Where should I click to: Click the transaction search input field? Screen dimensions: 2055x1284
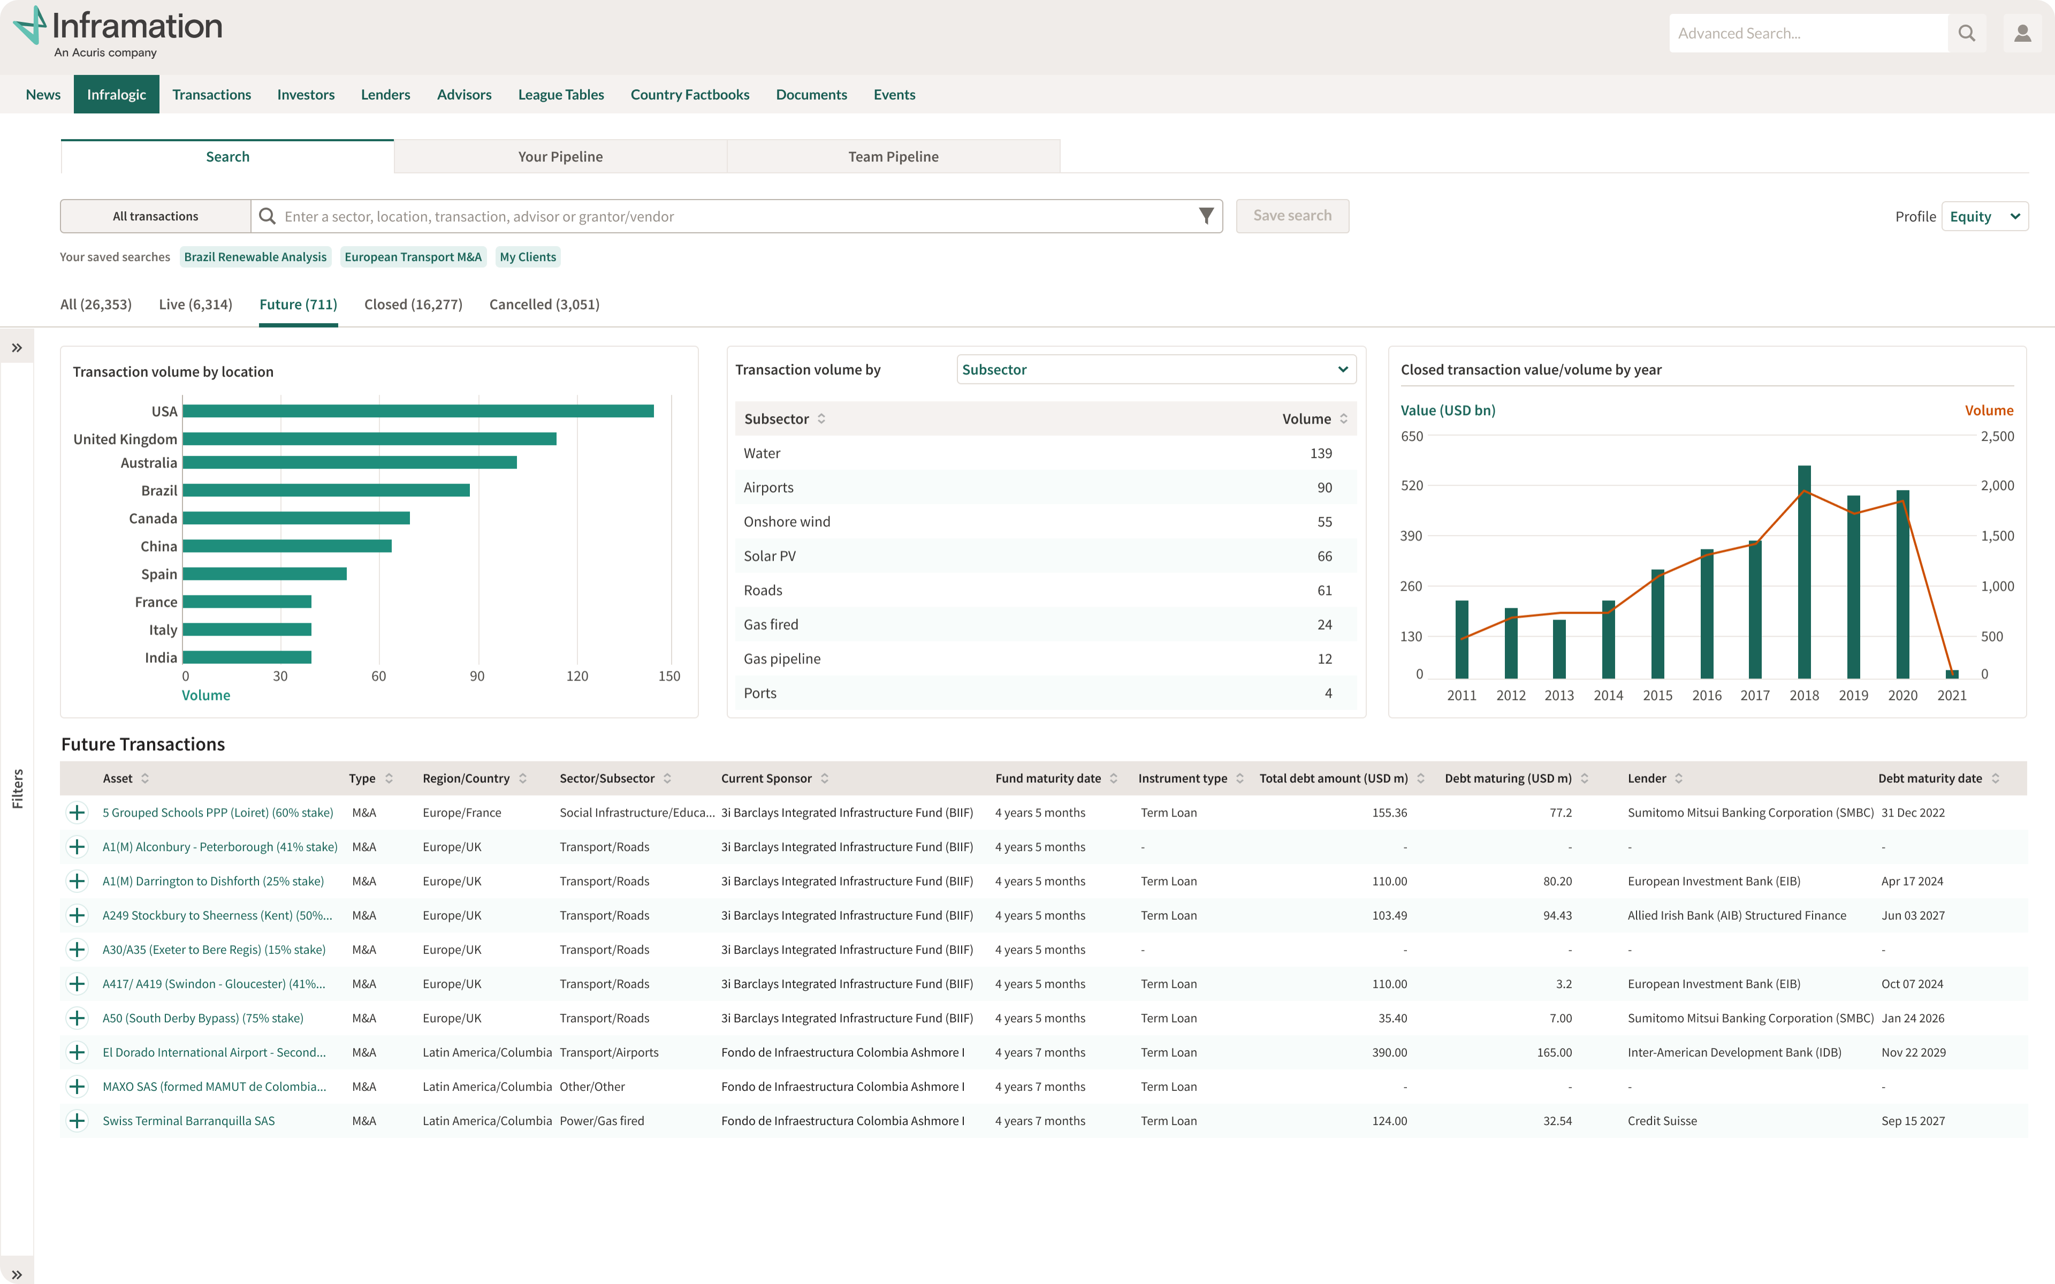tap(735, 217)
